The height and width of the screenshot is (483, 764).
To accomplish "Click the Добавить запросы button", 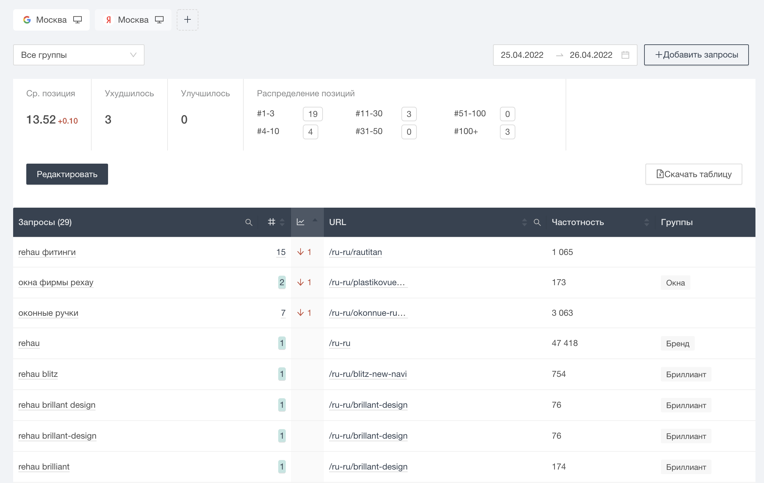I will click(696, 55).
